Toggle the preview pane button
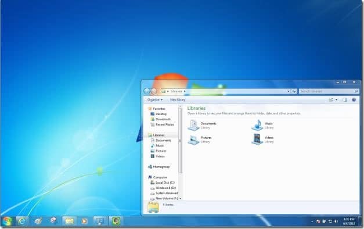The width and height of the screenshot is (364, 229). point(345,100)
